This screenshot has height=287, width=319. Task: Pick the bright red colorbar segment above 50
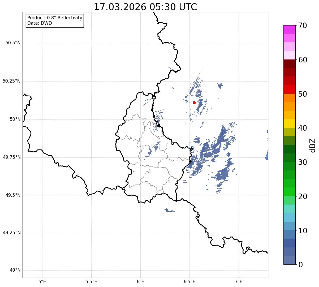290,89
